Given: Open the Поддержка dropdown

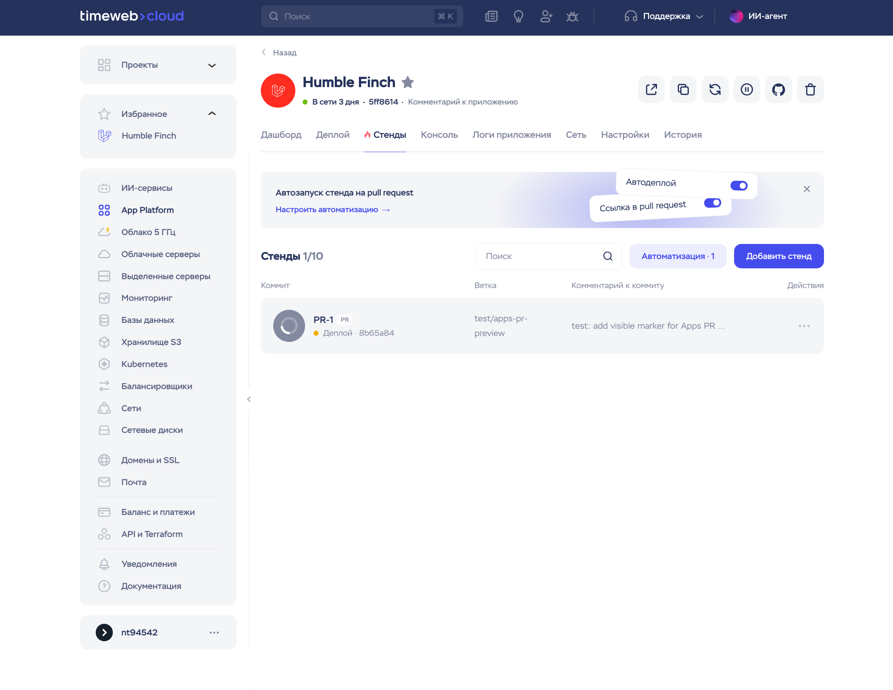Looking at the screenshot, I should [664, 16].
